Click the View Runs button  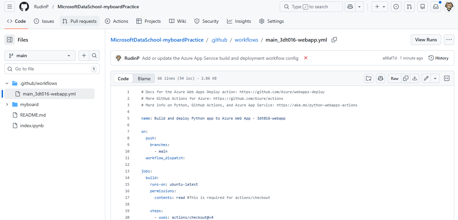(426, 40)
